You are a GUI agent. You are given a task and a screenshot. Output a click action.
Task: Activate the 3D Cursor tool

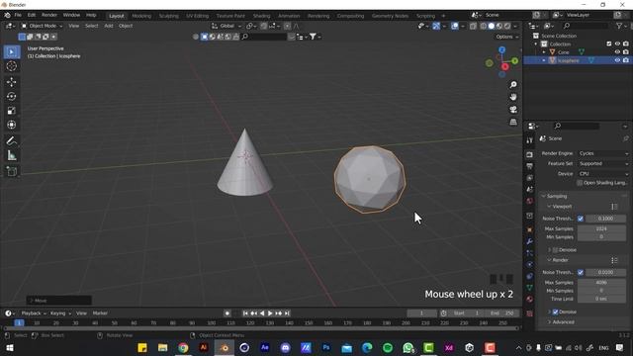click(x=11, y=66)
